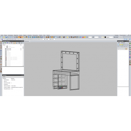The image size is (131, 131).
Task: Click the Language button in top right
Action: [116, 35]
